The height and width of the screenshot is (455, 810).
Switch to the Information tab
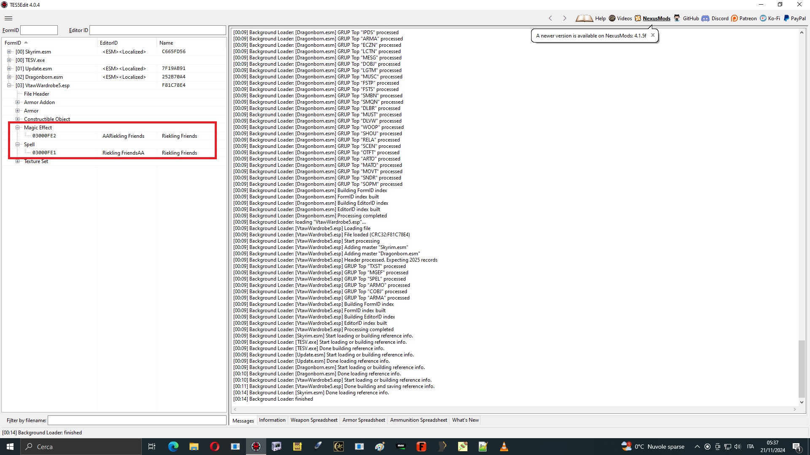point(272,420)
